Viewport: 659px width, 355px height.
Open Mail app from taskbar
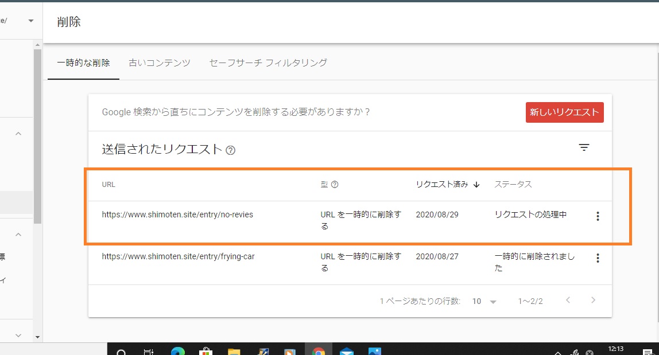(x=346, y=351)
